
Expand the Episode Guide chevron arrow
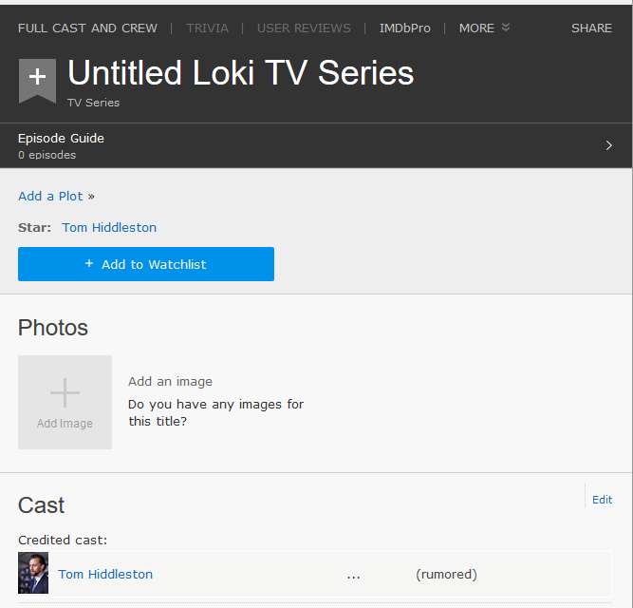[608, 145]
